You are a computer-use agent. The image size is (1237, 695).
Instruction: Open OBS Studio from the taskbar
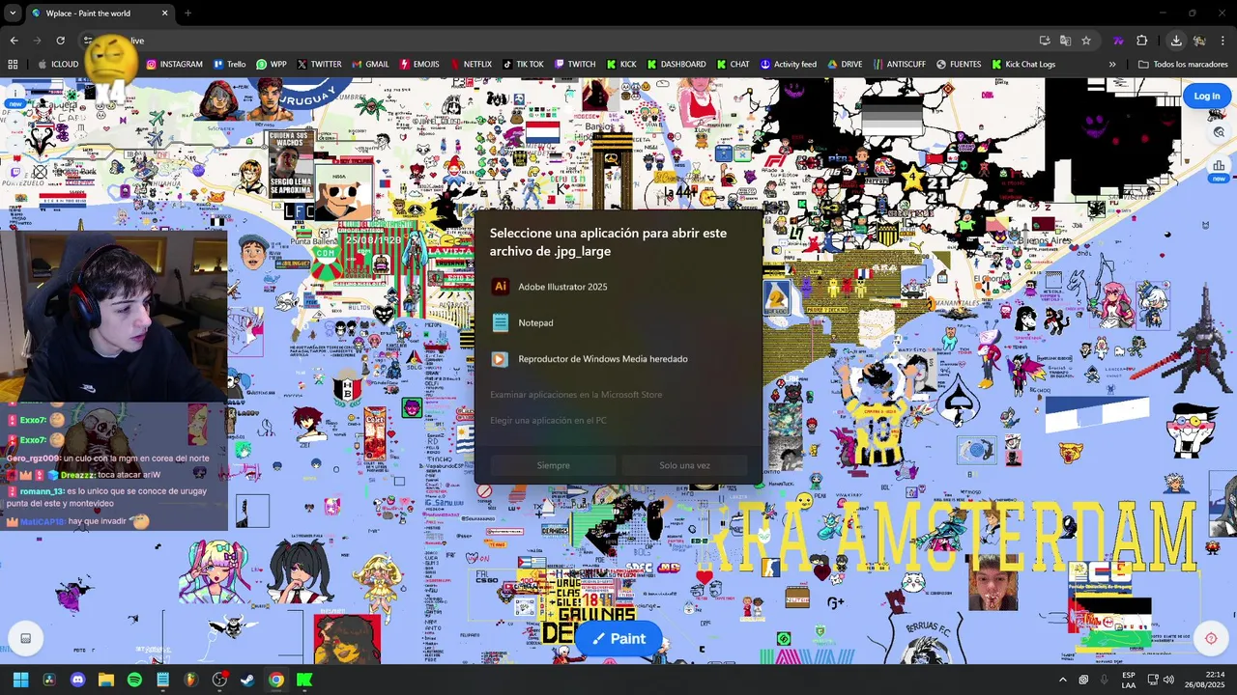pos(219,680)
